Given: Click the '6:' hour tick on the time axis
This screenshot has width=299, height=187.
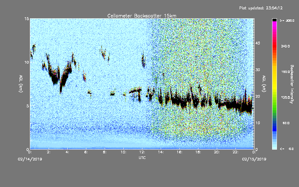Looking at the screenshot, I should click(86, 152).
